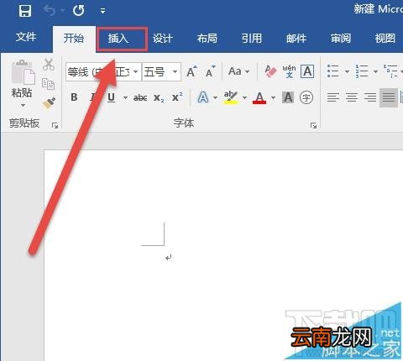The image size is (403, 361).
Task: Open the 剪贴板 clipboard pane launcher
Action: (x=55, y=125)
